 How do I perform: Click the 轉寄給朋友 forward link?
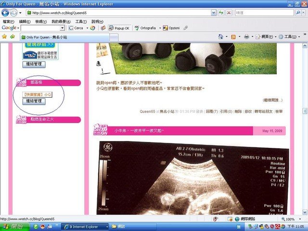[263, 111]
